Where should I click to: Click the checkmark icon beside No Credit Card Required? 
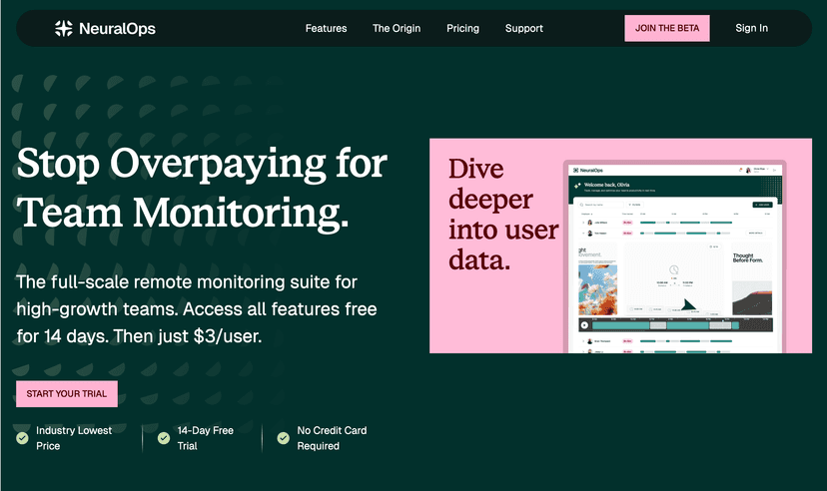[283, 438]
